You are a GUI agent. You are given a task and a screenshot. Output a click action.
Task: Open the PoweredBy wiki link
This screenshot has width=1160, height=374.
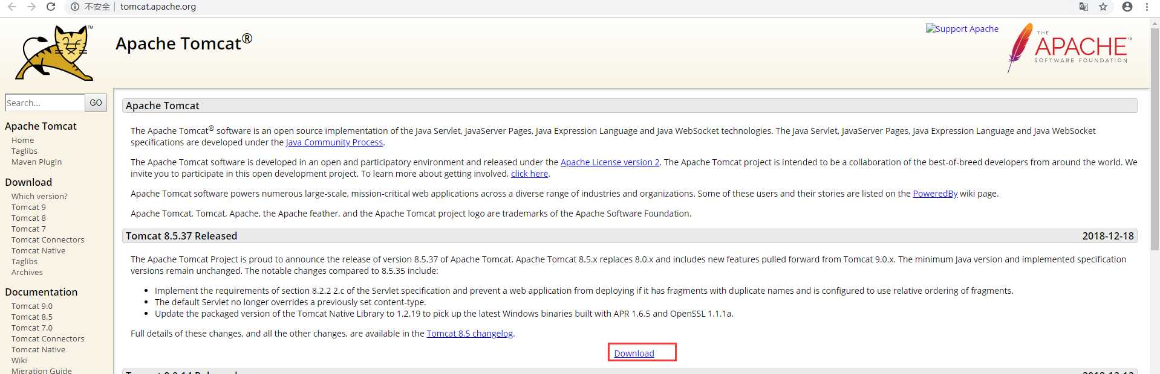coord(935,193)
